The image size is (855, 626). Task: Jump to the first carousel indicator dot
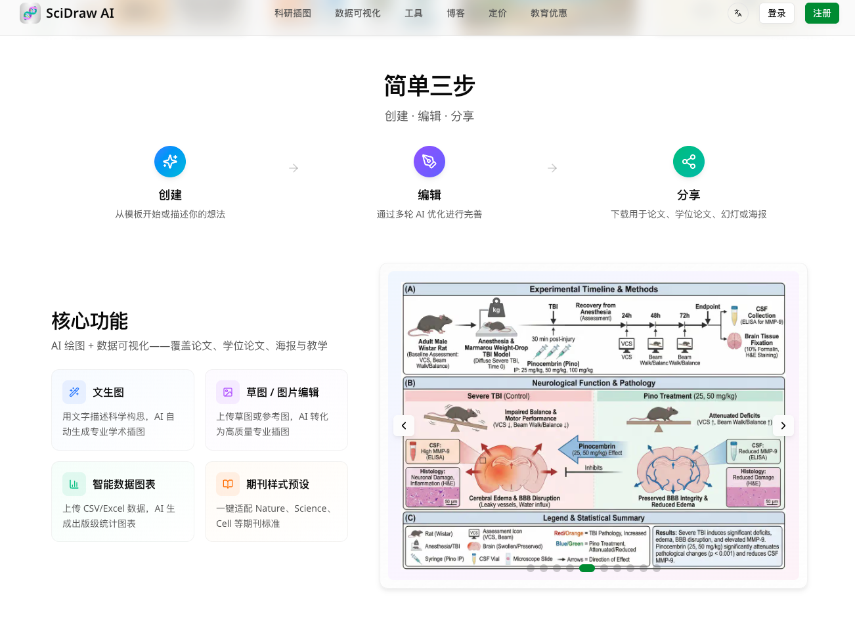point(531,568)
